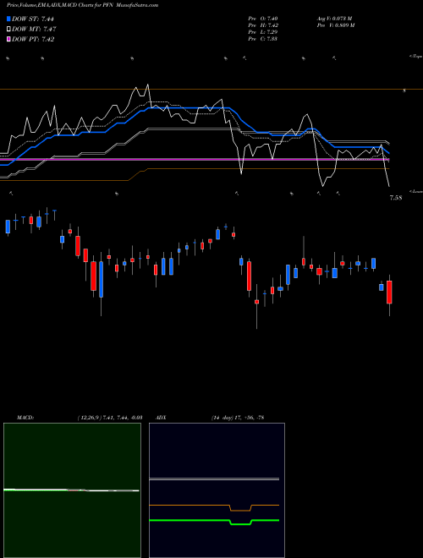
Task: Select the 'DOW ST: 7.44' legend label
Action: [33, 19]
